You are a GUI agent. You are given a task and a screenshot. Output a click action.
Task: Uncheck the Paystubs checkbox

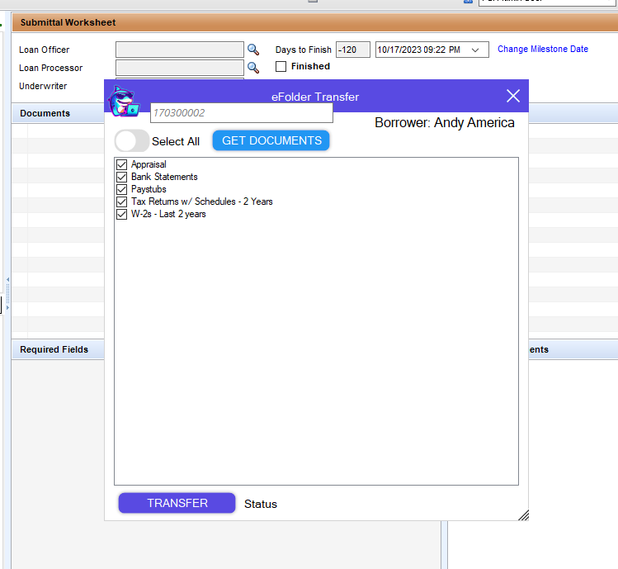[122, 190]
